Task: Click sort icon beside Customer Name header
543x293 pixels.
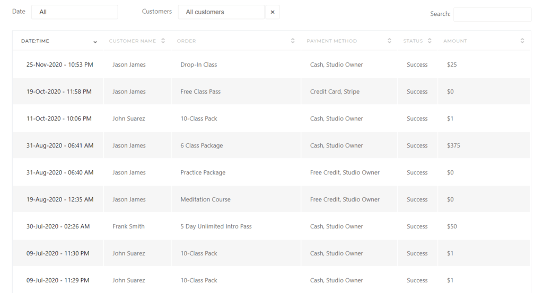Action: (163, 41)
